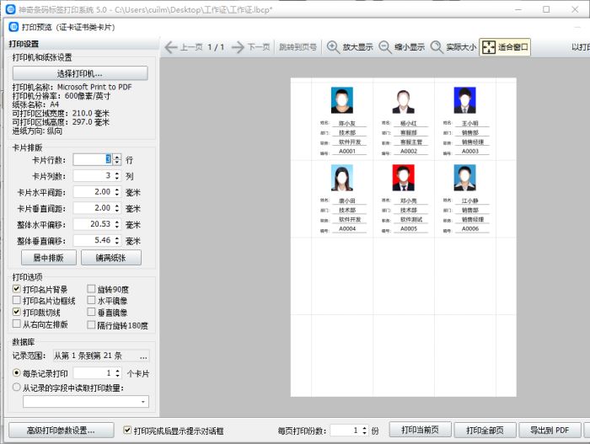Click card A0005 red background photo
Image resolution: width=590 pixels, height=444 pixels.
pos(404,178)
